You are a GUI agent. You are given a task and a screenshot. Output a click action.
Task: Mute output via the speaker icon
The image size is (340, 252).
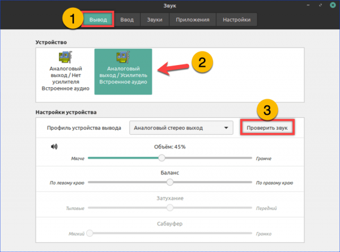coord(54,147)
